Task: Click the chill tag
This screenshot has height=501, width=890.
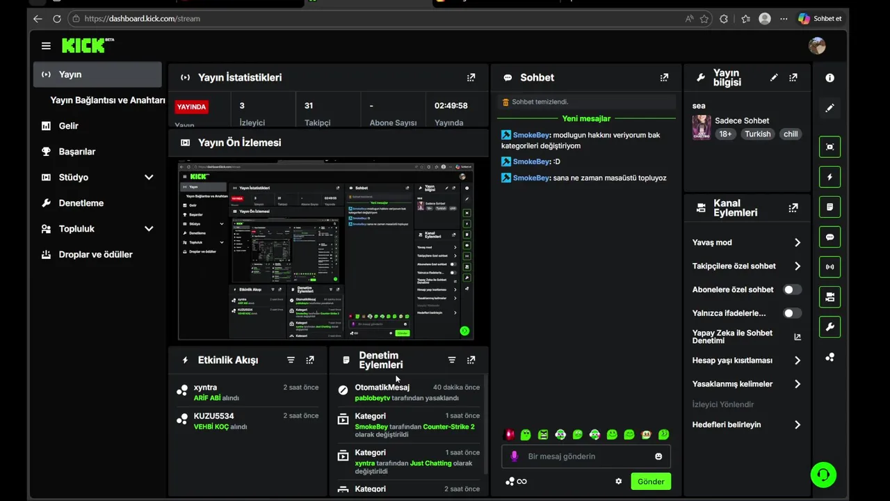Action: pos(791,134)
